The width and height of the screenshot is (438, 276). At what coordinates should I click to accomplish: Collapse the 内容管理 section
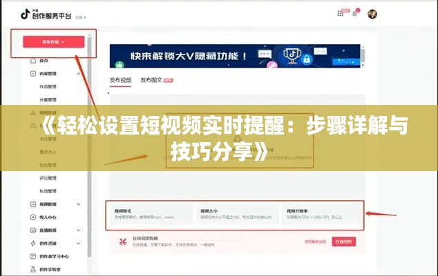coord(79,74)
